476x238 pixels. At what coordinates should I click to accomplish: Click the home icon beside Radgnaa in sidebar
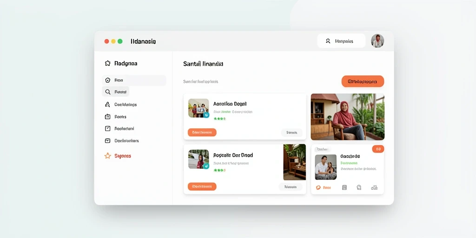click(107, 63)
